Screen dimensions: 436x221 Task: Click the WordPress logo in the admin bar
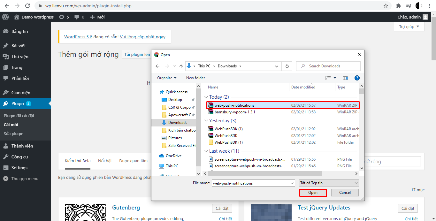click(x=5, y=17)
